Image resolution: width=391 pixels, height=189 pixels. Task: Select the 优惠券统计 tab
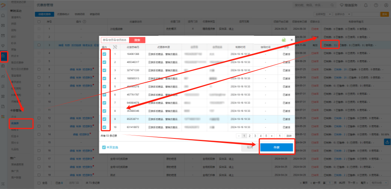63,14
